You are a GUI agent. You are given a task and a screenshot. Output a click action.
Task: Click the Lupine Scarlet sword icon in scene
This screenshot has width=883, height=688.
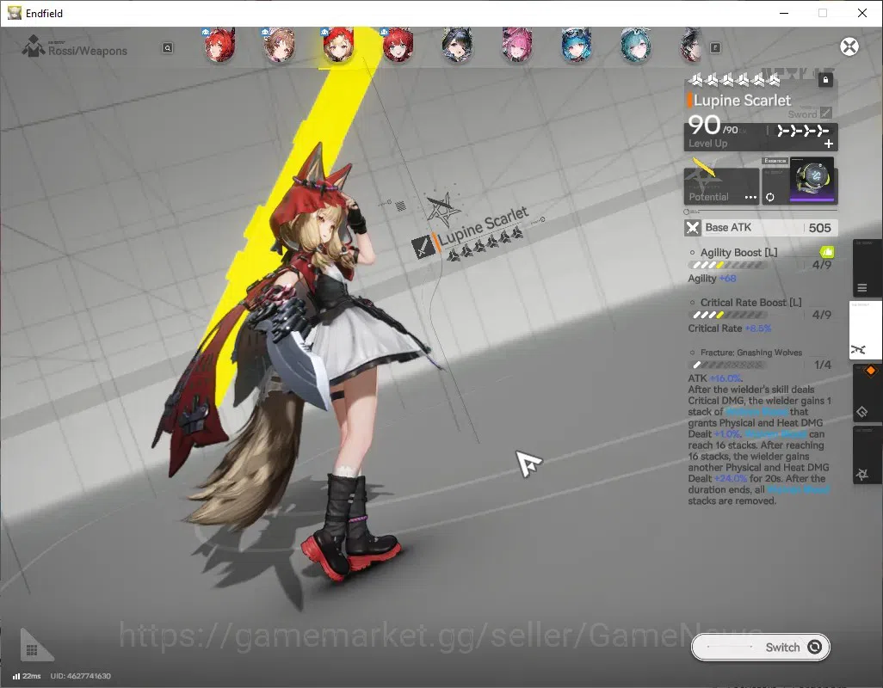(x=423, y=247)
